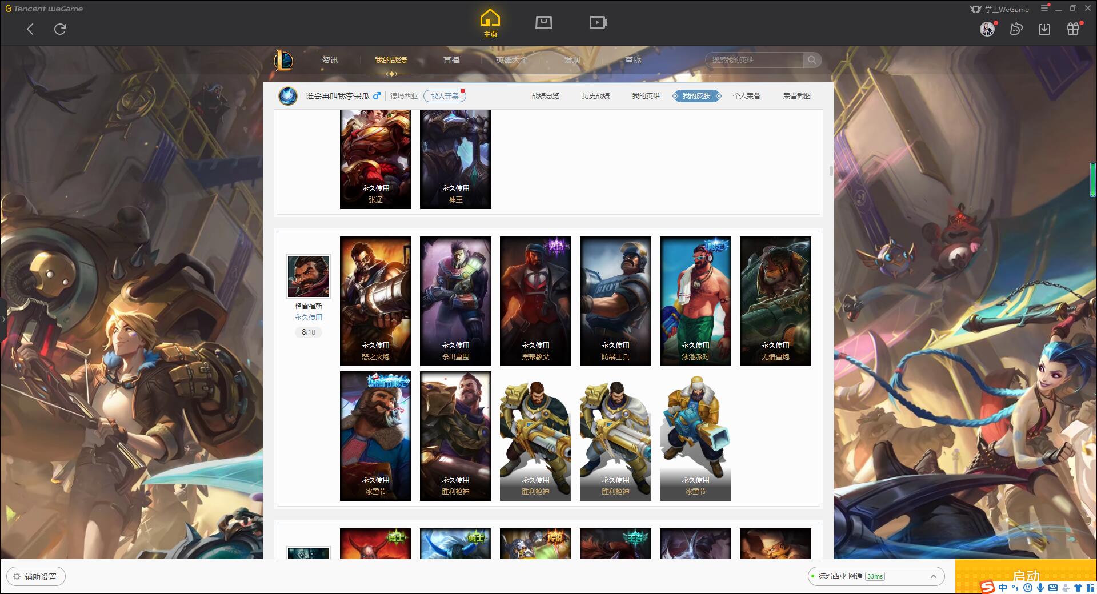The width and height of the screenshot is (1097, 594).
Task: Open 掌上WeGame mobile link
Action: pyautogui.click(x=1000, y=9)
